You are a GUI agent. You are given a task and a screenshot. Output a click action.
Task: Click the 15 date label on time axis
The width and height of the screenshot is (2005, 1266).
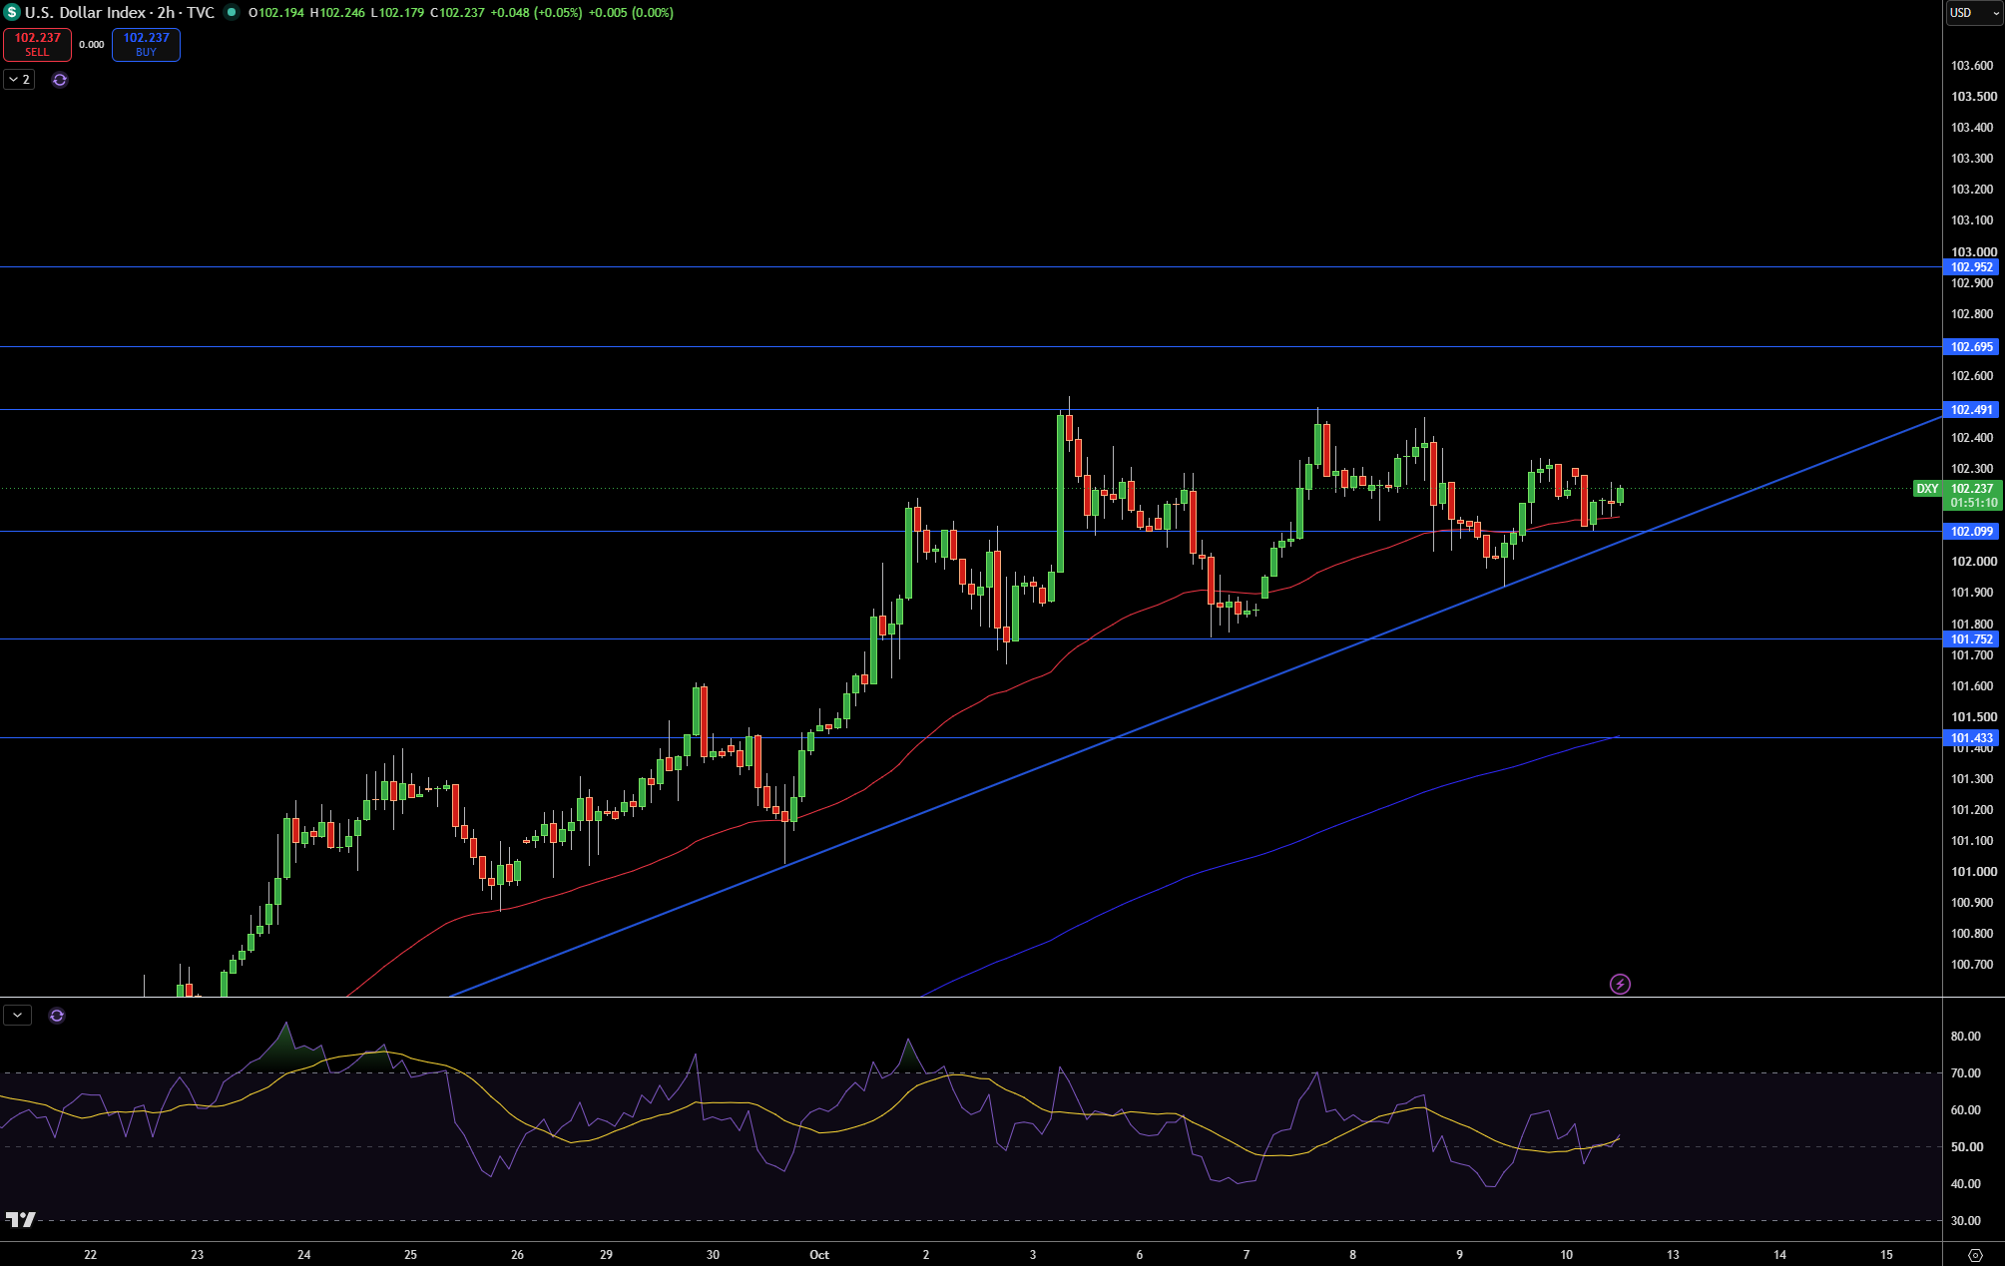[1886, 1255]
